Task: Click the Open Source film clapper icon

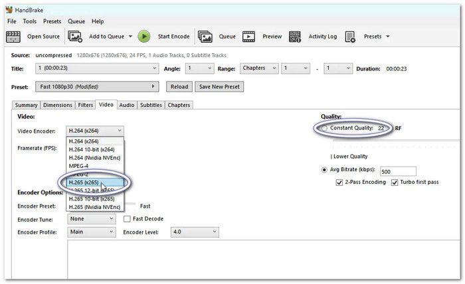Action: click(13, 36)
